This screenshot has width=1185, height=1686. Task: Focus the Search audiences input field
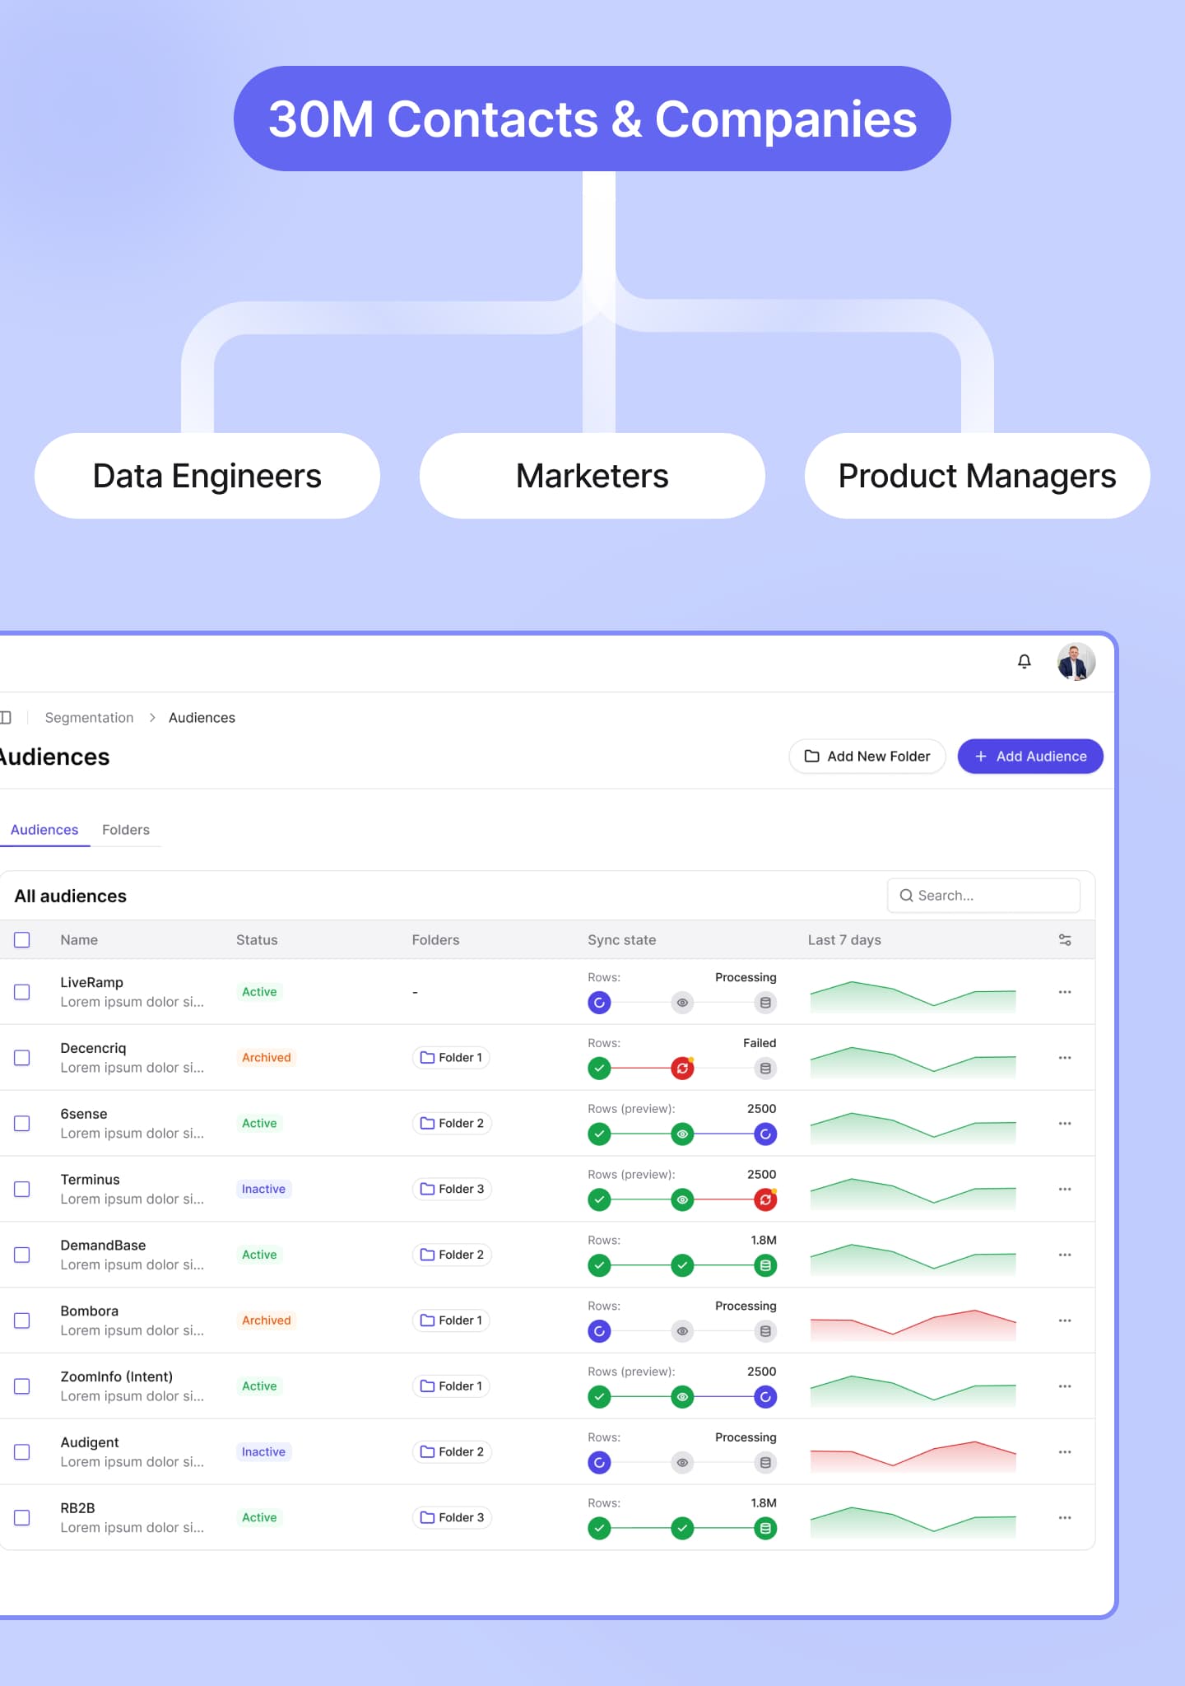coord(983,895)
